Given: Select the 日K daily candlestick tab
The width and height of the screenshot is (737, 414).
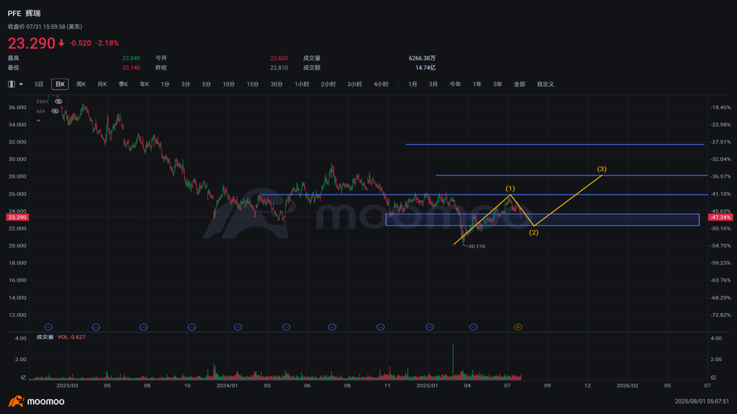Looking at the screenshot, I should 60,84.
